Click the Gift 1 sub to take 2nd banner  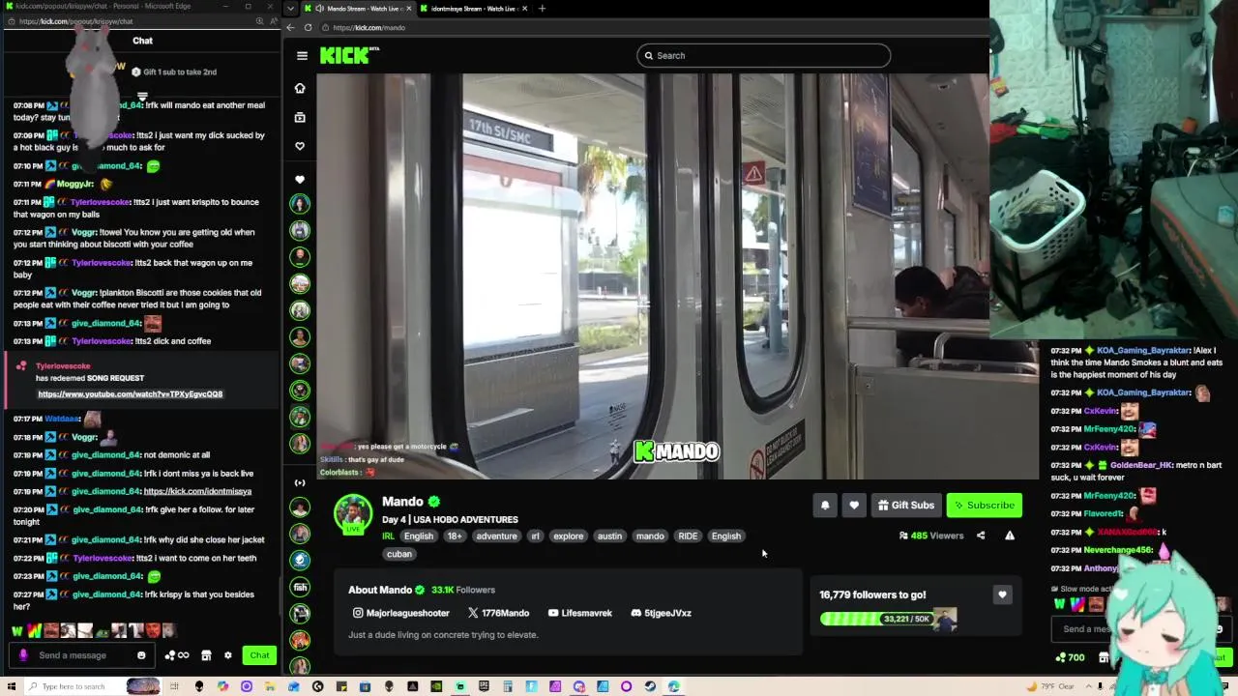point(174,72)
